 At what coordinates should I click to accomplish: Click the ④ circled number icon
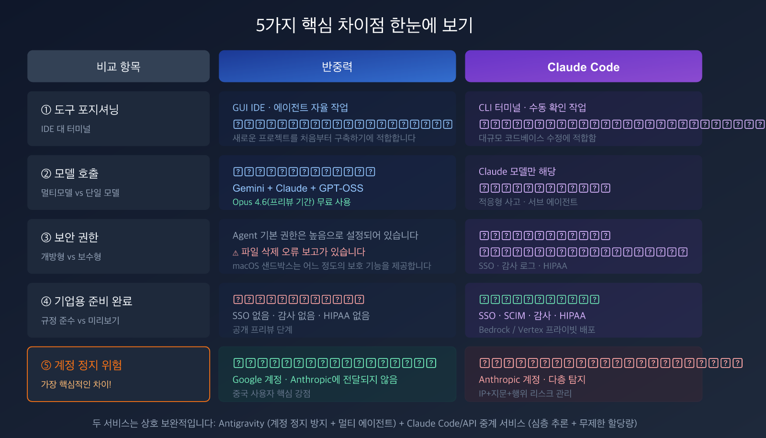coord(46,301)
